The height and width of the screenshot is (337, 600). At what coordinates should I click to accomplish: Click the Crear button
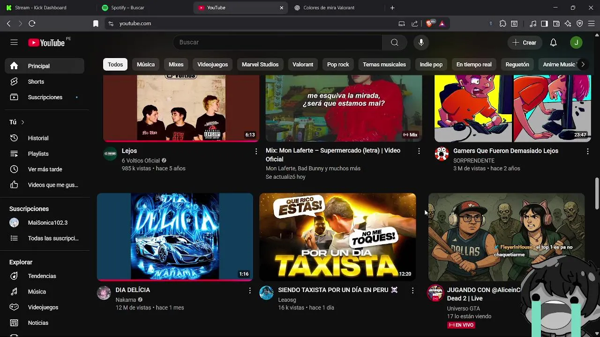524,43
